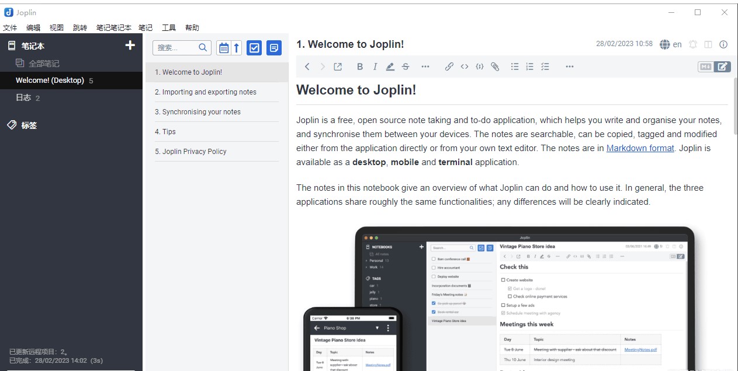Open note 5. Joplin Privacy Policy
Viewport: 738px width, 371px height.
(x=217, y=152)
